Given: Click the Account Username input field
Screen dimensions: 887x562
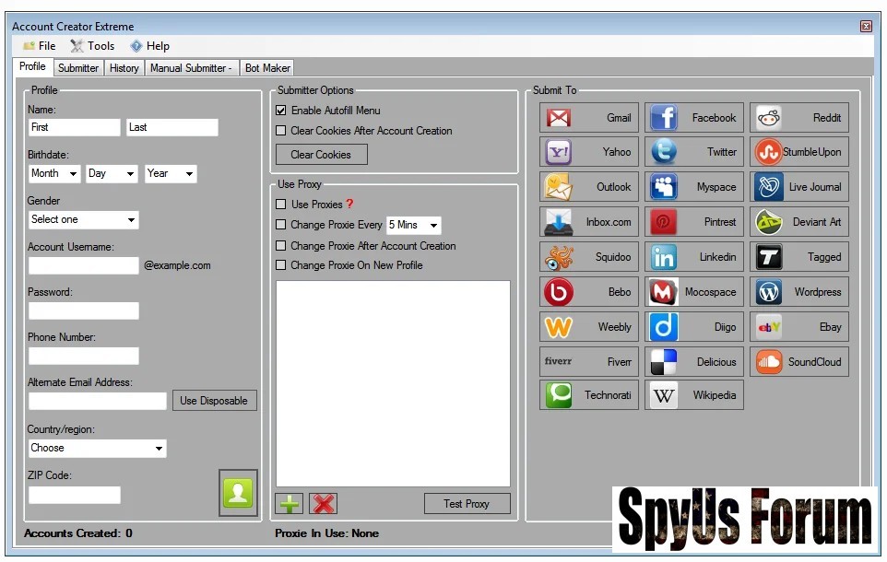Looking at the screenshot, I should tap(83, 265).
